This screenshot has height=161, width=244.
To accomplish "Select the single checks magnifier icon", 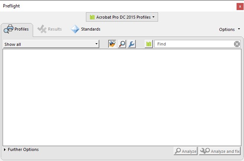I will point(122,44).
